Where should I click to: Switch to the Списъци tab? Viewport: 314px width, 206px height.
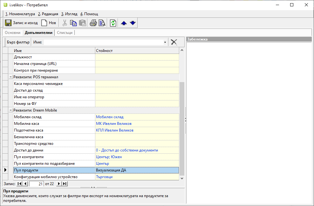(65, 33)
